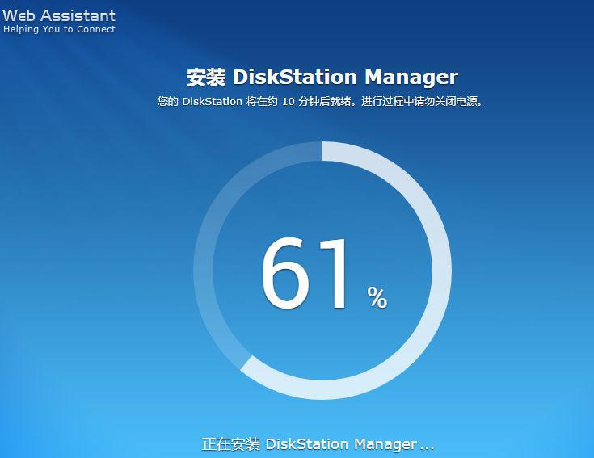Click the Web Assistant logo title
Screen dimensions: 594x458
coord(59,15)
